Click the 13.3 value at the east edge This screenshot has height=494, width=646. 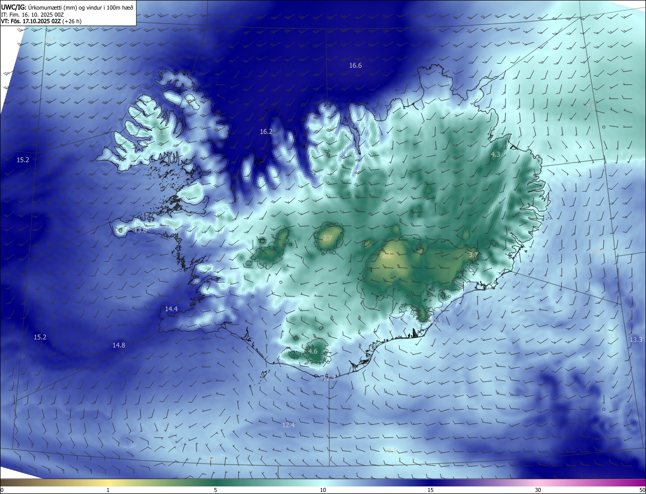[636, 340]
